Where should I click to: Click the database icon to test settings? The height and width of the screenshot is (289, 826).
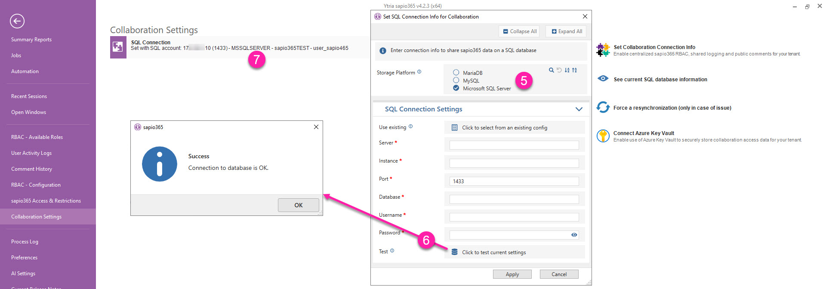pos(454,252)
